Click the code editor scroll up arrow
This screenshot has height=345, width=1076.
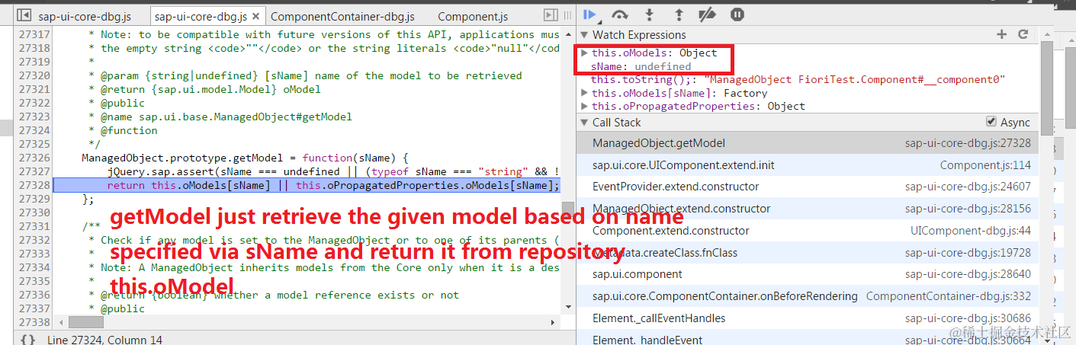[567, 34]
